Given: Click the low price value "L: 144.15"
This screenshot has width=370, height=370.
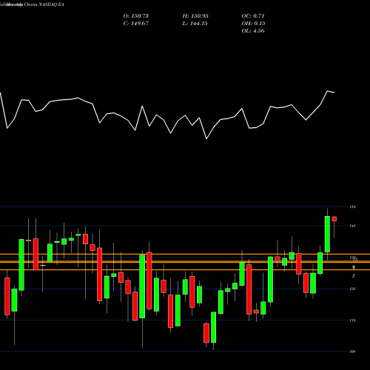Looking at the screenshot, I should click(x=195, y=24).
